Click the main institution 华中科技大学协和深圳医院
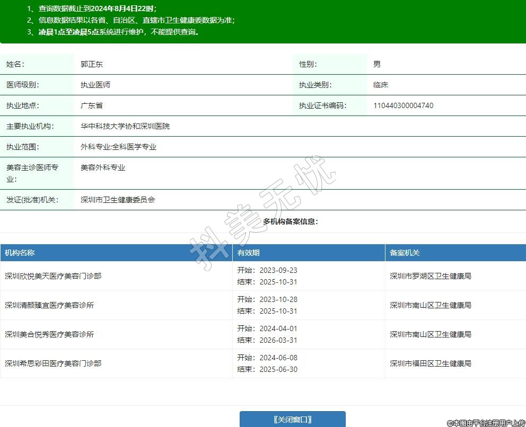526x427 pixels. coord(125,126)
